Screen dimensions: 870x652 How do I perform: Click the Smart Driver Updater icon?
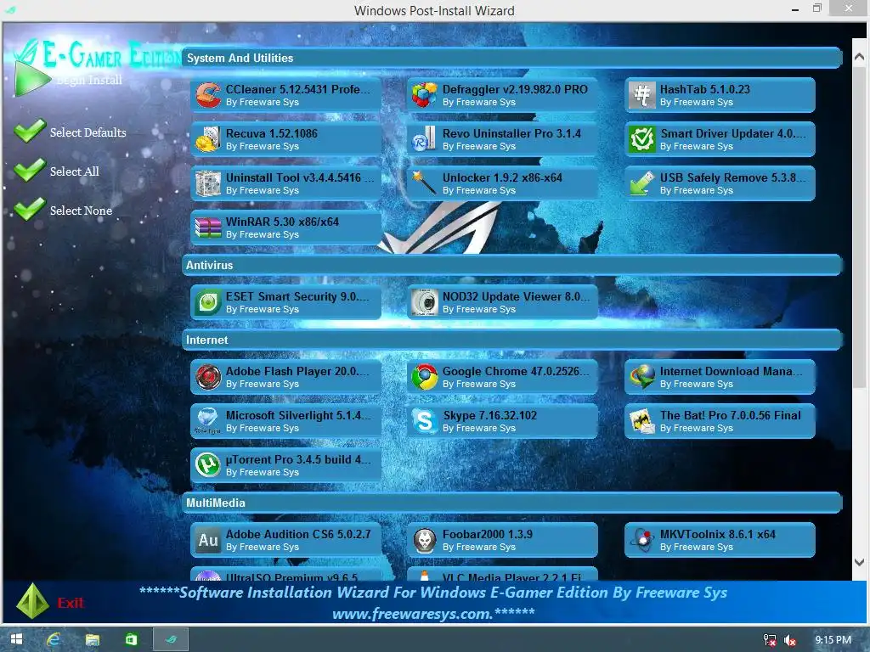click(642, 139)
